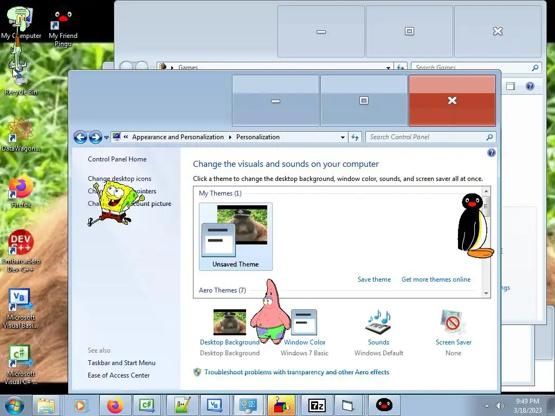
Task: Click the taskbar clock and date
Action: [x=527, y=406]
